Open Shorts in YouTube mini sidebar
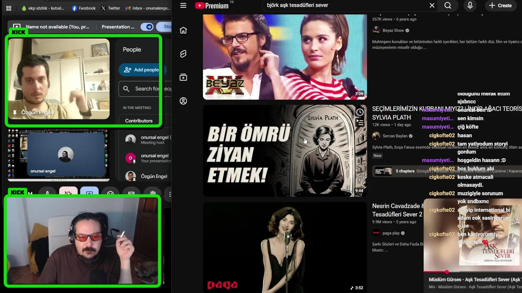522x293 pixels. [183, 54]
